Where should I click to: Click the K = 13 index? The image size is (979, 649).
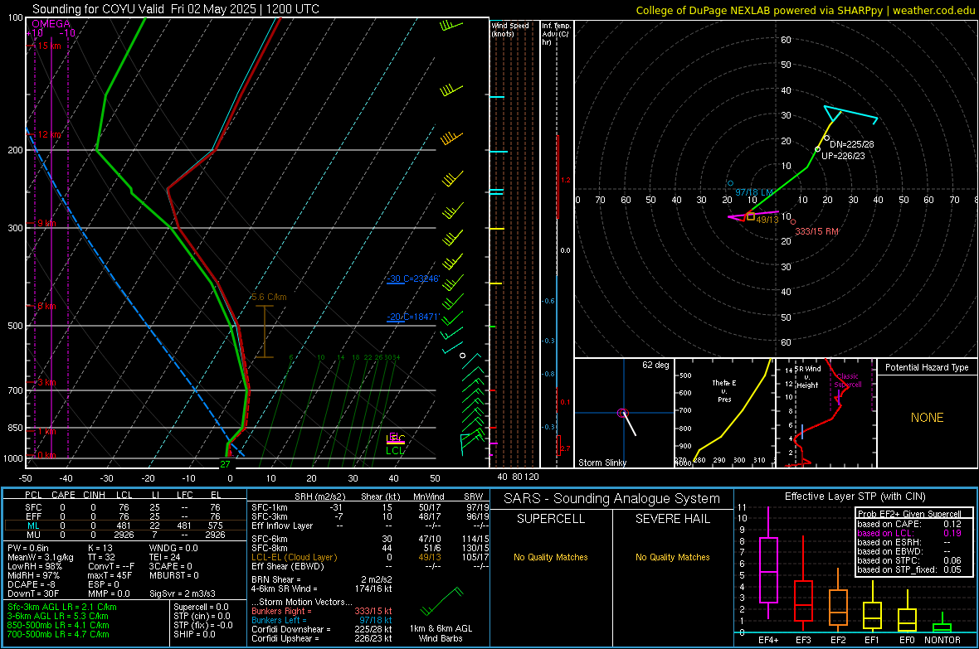coord(100,548)
